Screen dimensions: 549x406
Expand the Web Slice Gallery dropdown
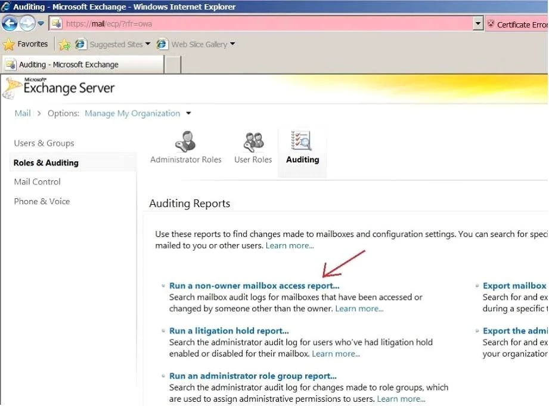click(x=232, y=44)
